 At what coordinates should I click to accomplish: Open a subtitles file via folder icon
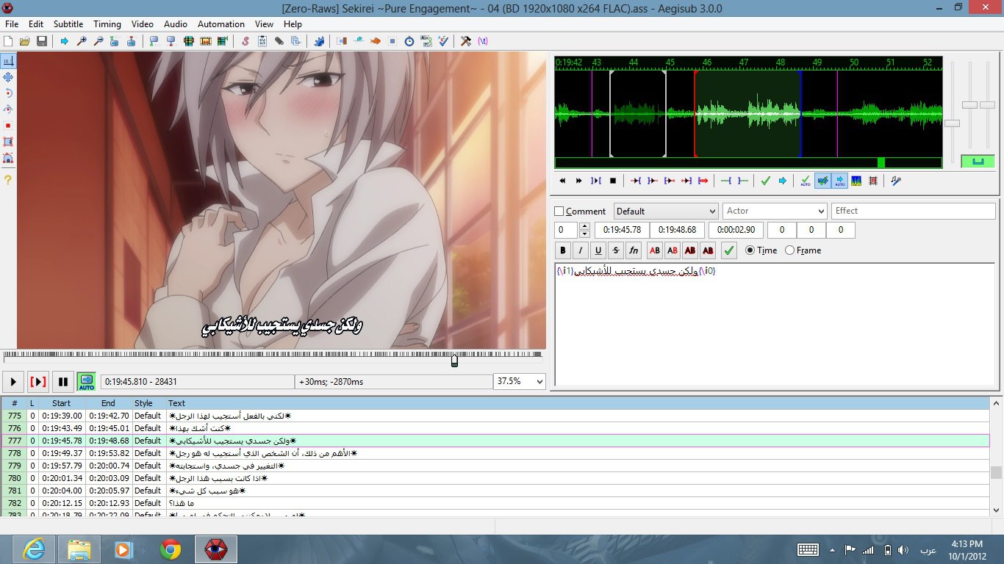coord(25,41)
